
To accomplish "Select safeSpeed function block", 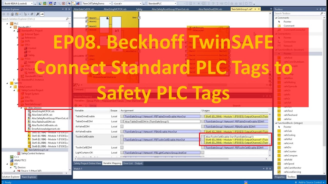I will coord(289,164).
